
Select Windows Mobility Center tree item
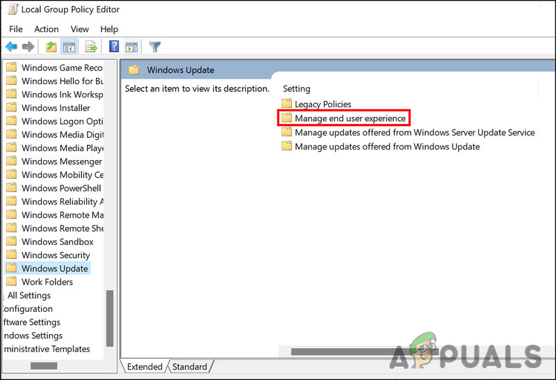tap(63, 175)
